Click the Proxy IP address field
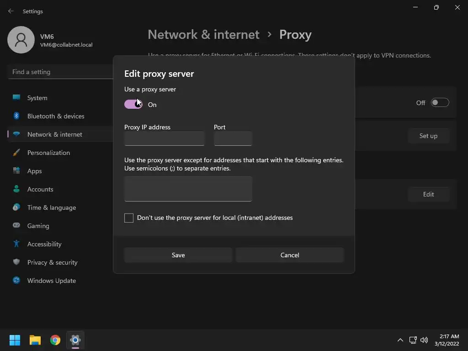Viewport: 468px width, 351px height. pyautogui.click(x=165, y=138)
